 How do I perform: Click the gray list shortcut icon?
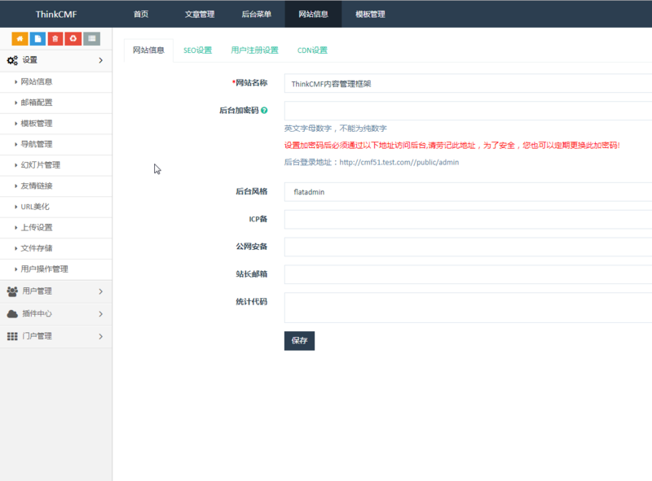coord(92,38)
